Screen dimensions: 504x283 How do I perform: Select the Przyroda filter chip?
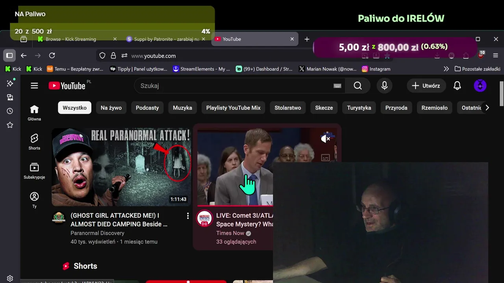pyautogui.click(x=396, y=108)
